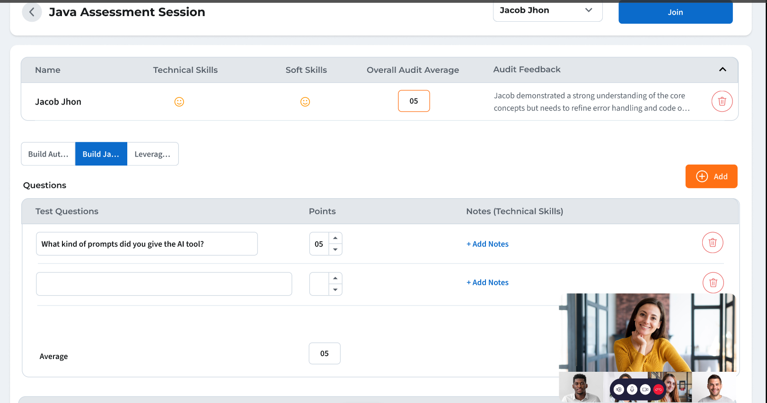Delete the AI tool prompts question
Image resolution: width=767 pixels, height=403 pixels.
712,243
